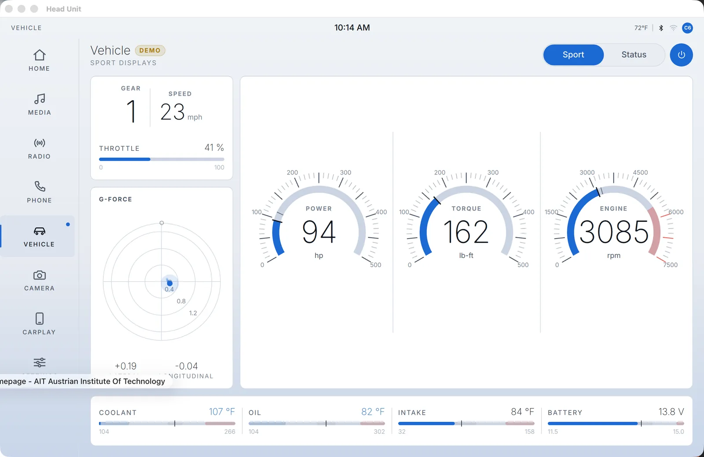The height and width of the screenshot is (457, 704).
Task: Click the G-force radar dot
Action: (x=170, y=283)
